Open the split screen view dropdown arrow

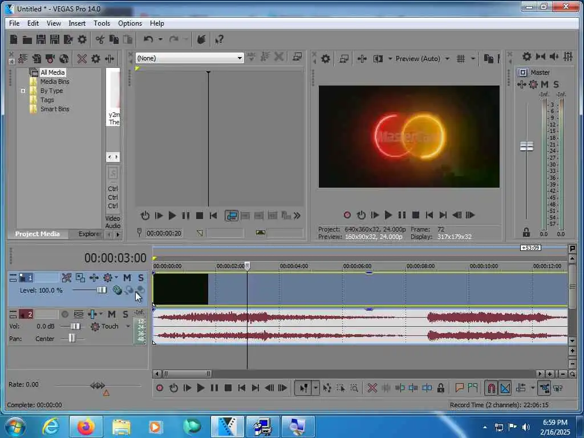(390, 59)
